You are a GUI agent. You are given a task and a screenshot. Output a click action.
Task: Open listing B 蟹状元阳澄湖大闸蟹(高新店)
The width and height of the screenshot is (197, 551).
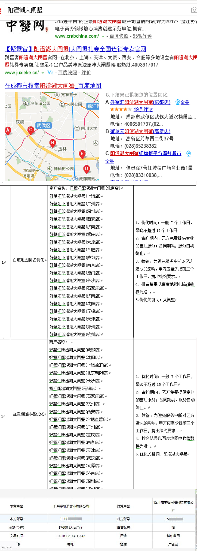[x=140, y=131]
